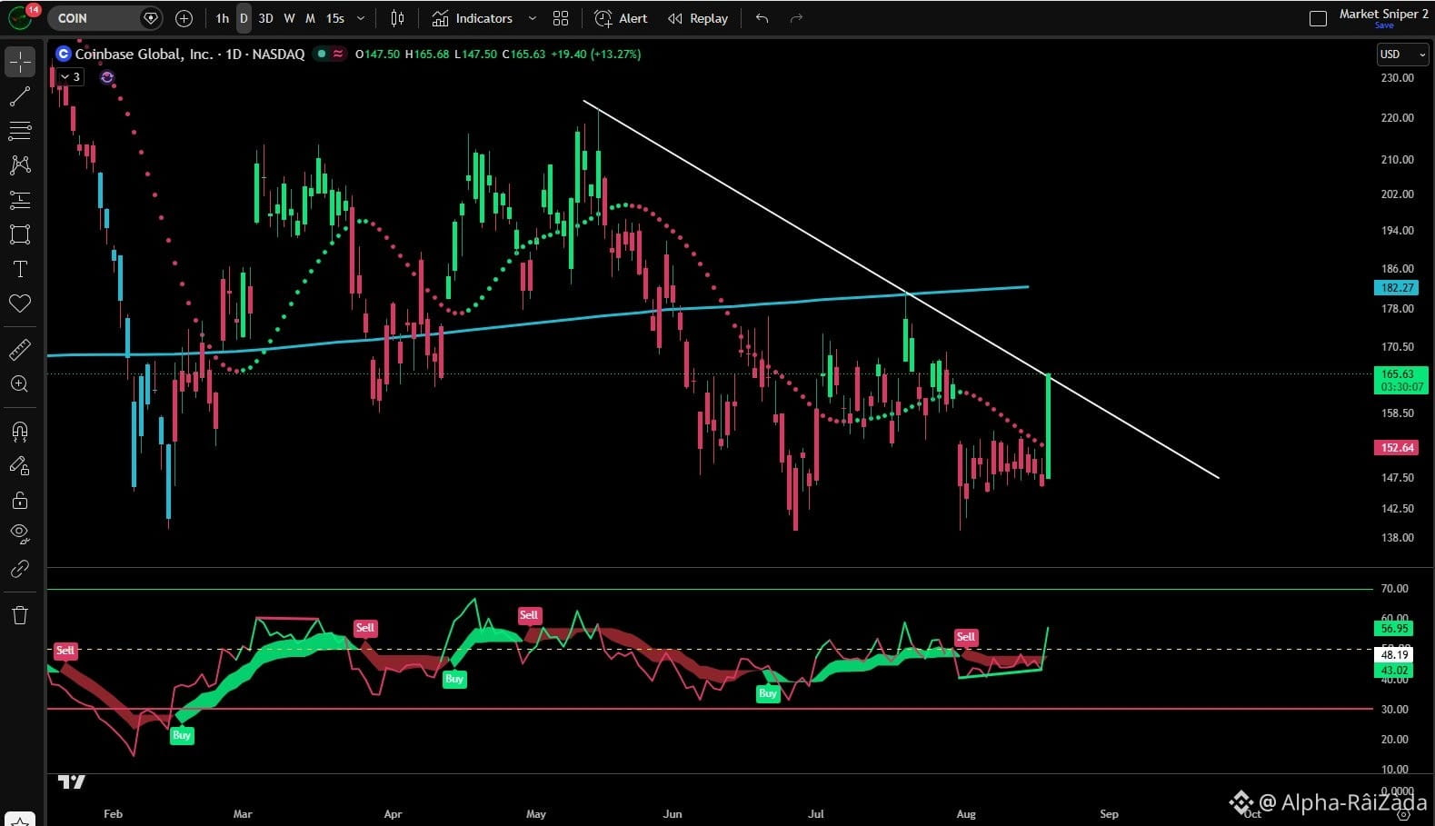
Task: Click the Buy signal label in February
Action: 182,735
